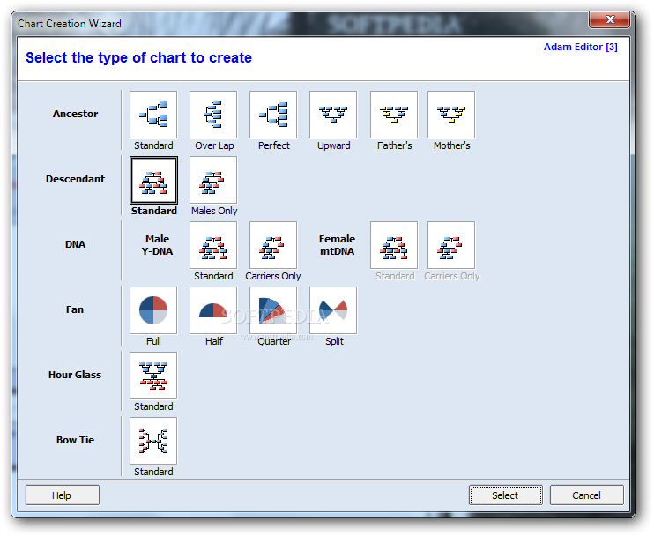Screen dimensions: 654x536
Task: Confirm with the Select button
Action: click(x=506, y=495)
